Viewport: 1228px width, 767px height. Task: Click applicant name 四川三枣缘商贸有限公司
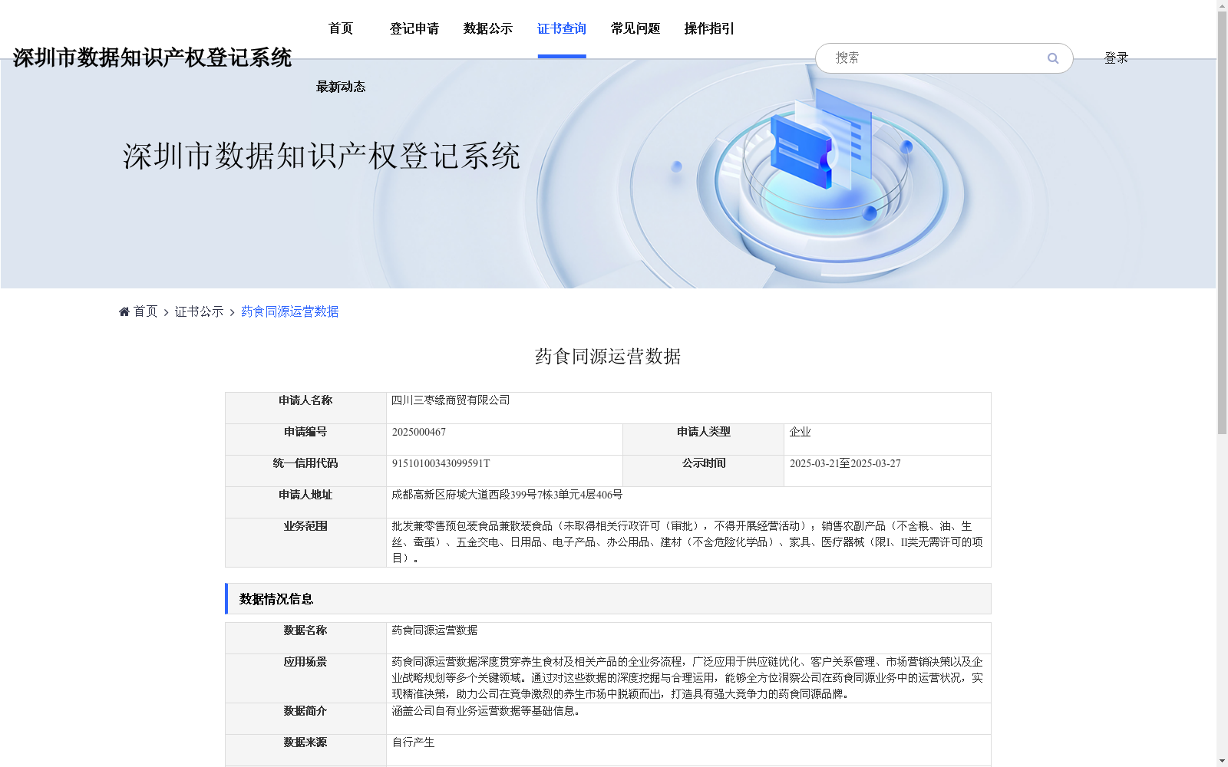(451, 400)
